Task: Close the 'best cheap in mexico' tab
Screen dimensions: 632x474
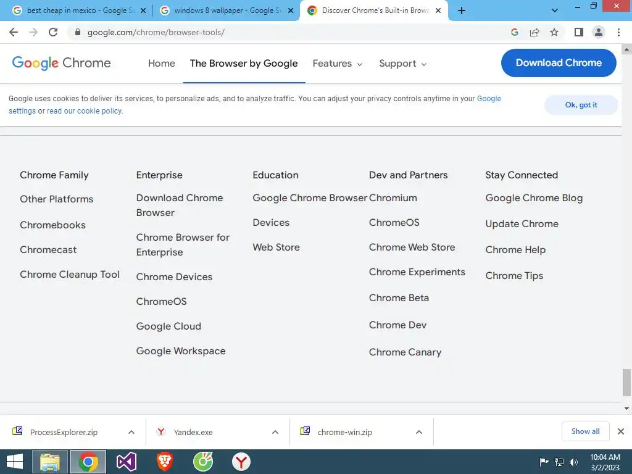Action: [x=143, y=10]
